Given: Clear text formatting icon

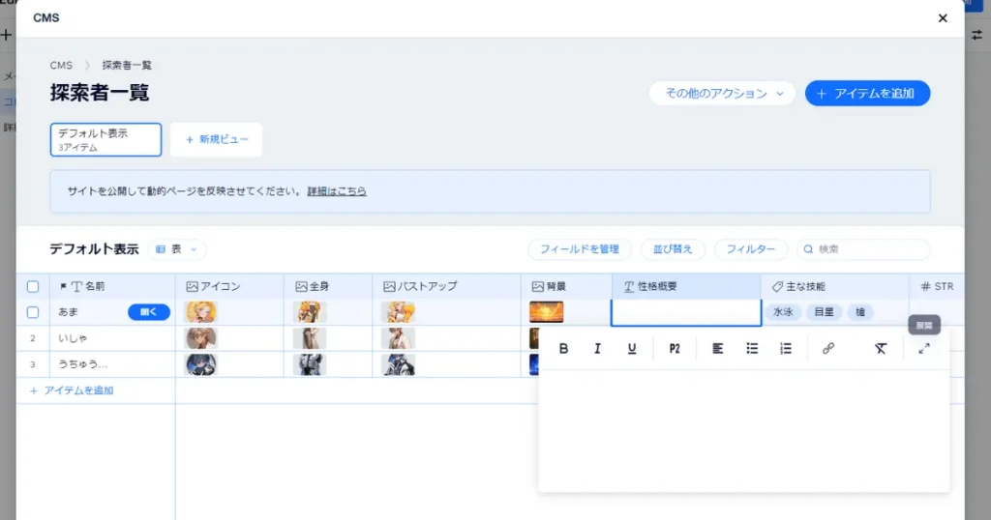Looking at the screenshot, I should tap(881, 348).
